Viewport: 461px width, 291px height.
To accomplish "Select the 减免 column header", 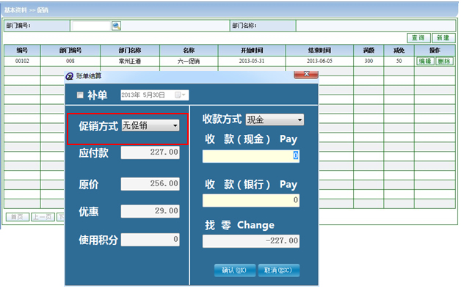I will click(x=399, y=51).
